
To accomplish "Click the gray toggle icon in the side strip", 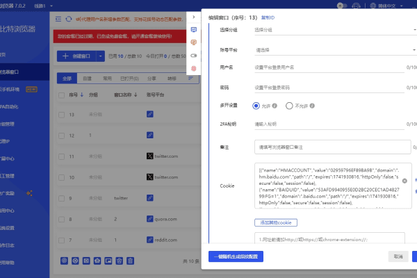I will tap(194, 56).
